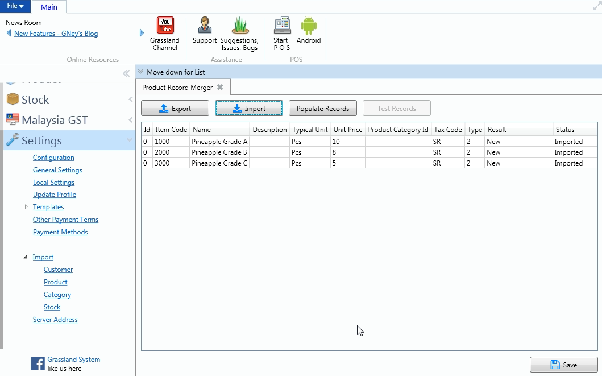
Task: Open the General Settings link
Action: pos(57,170)
